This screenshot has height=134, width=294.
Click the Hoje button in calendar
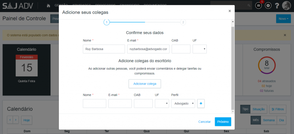pos(27,120)
